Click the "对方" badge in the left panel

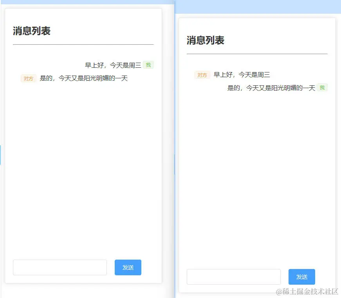pyautogui.click(x=28, y=78)
